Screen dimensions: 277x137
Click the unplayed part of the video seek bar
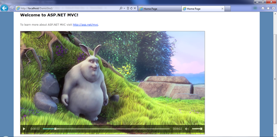pyautogui.click(x=113, y=129)
